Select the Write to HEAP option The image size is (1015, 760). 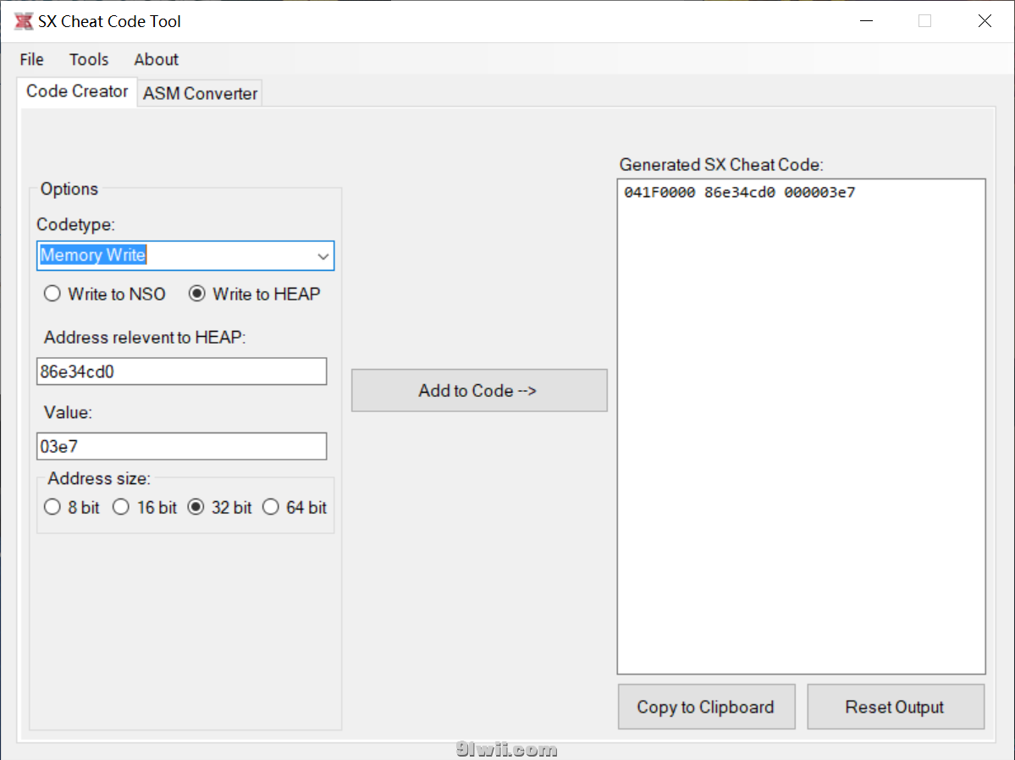click(197, 294)
